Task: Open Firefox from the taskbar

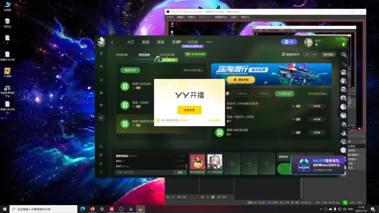Action: (x=92, y=209)
